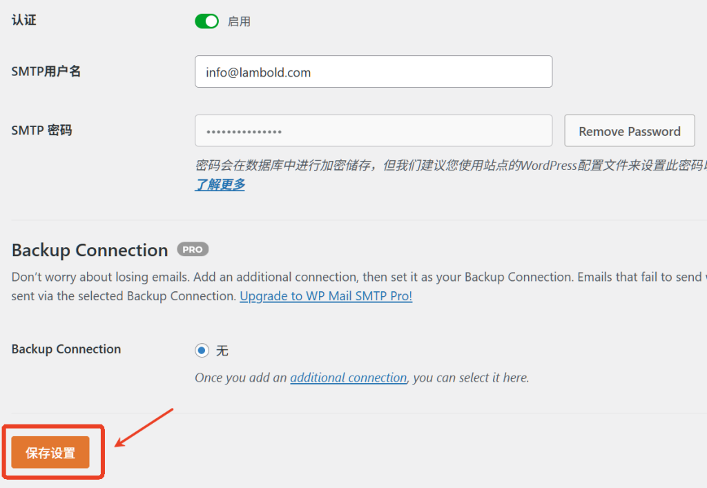Toggle the 认证 authentication switch
The height and width of the screenshot is (488, 707).
pyautogui.click(x=206, y=21)
